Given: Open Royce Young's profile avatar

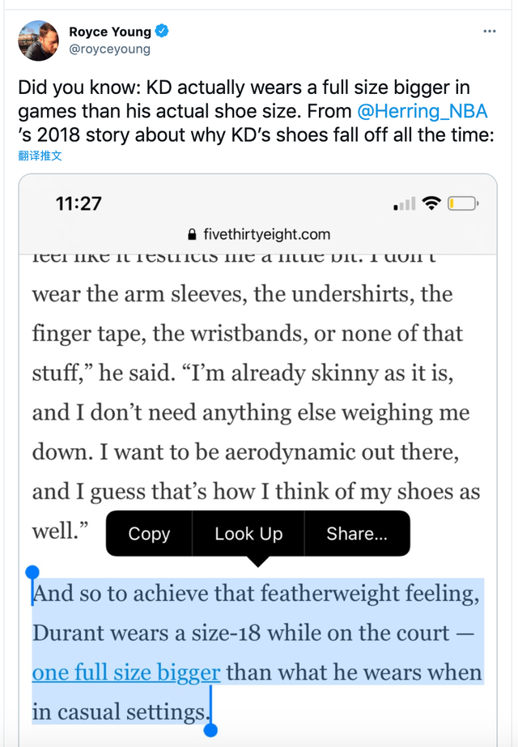Looking at the screenshot, I should [x=38, y=40].
